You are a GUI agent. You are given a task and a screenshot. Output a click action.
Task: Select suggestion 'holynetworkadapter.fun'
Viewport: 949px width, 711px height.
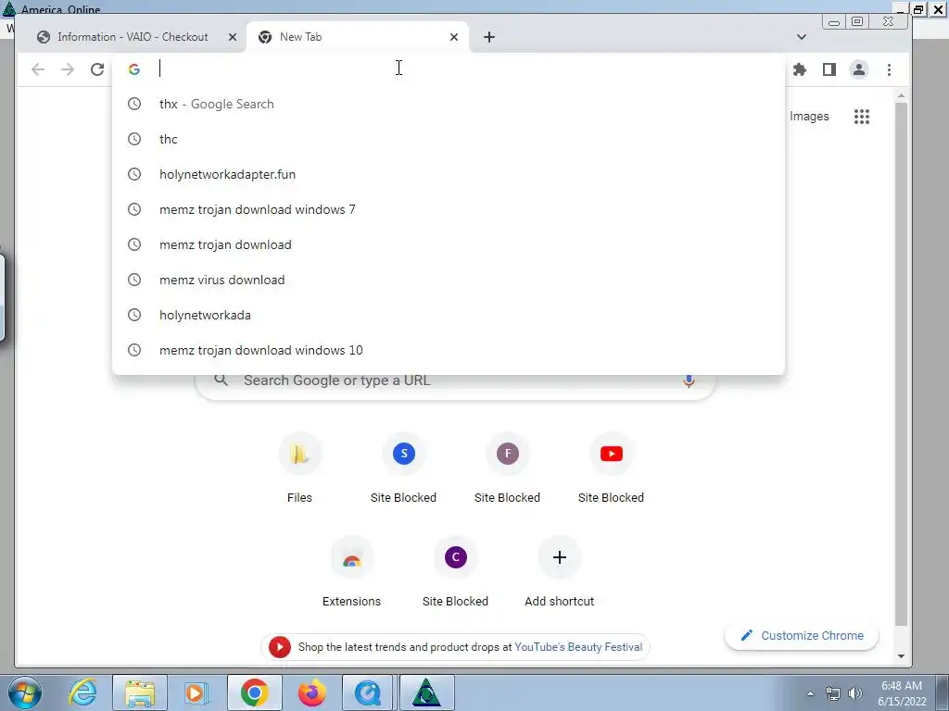click(x=449, y=174)
